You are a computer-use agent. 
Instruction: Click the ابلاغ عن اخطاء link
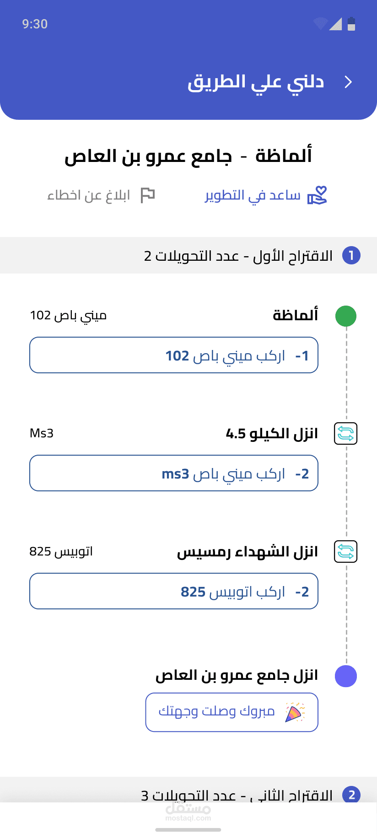tap(89, 195)
